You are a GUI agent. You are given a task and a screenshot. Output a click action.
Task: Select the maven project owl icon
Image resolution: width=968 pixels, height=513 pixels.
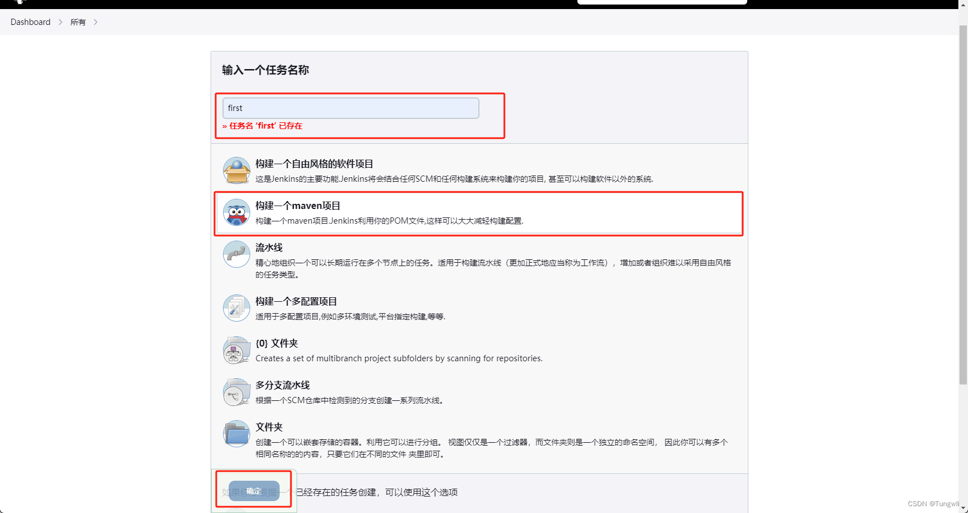(237, 212)
